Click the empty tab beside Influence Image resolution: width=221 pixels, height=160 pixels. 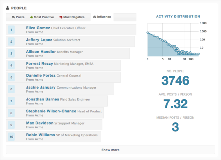(x=125, y=17)
